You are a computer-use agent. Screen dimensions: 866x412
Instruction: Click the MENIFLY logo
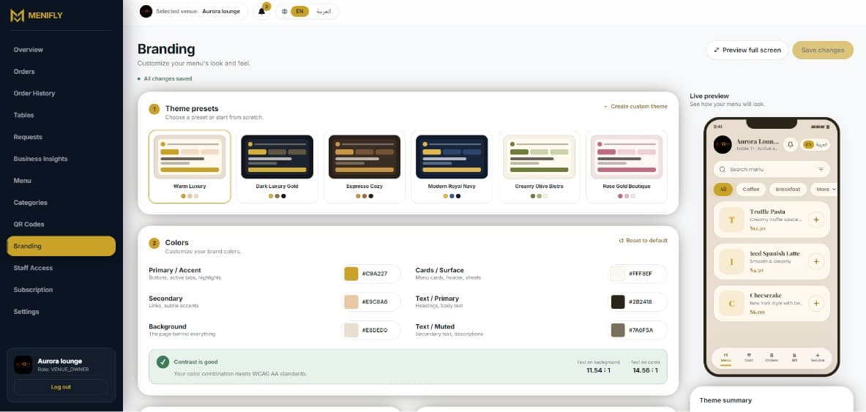(x=37, y=15)
